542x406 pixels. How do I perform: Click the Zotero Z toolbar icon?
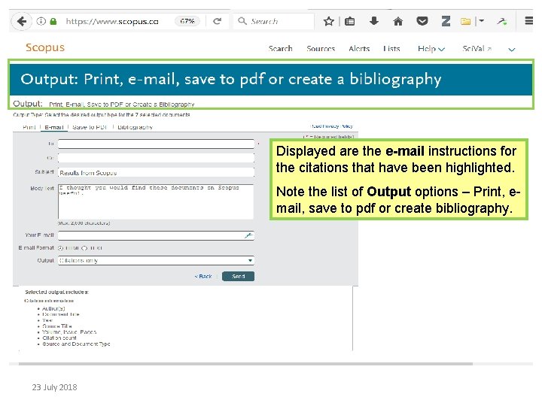tap(446, 21)
